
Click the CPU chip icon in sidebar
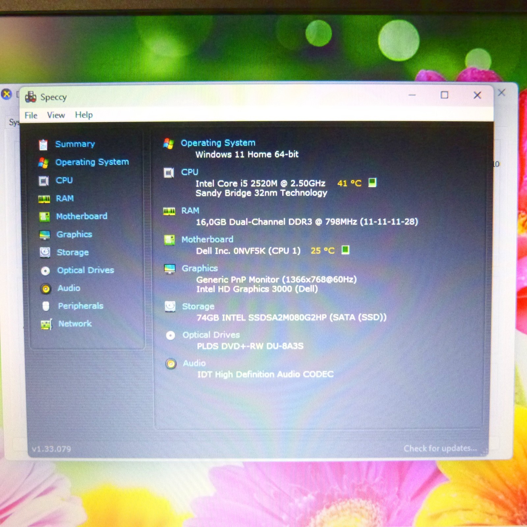coord(44,181)
